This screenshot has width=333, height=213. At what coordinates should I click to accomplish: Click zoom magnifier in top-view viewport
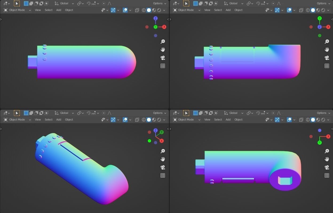click(327, 42)
